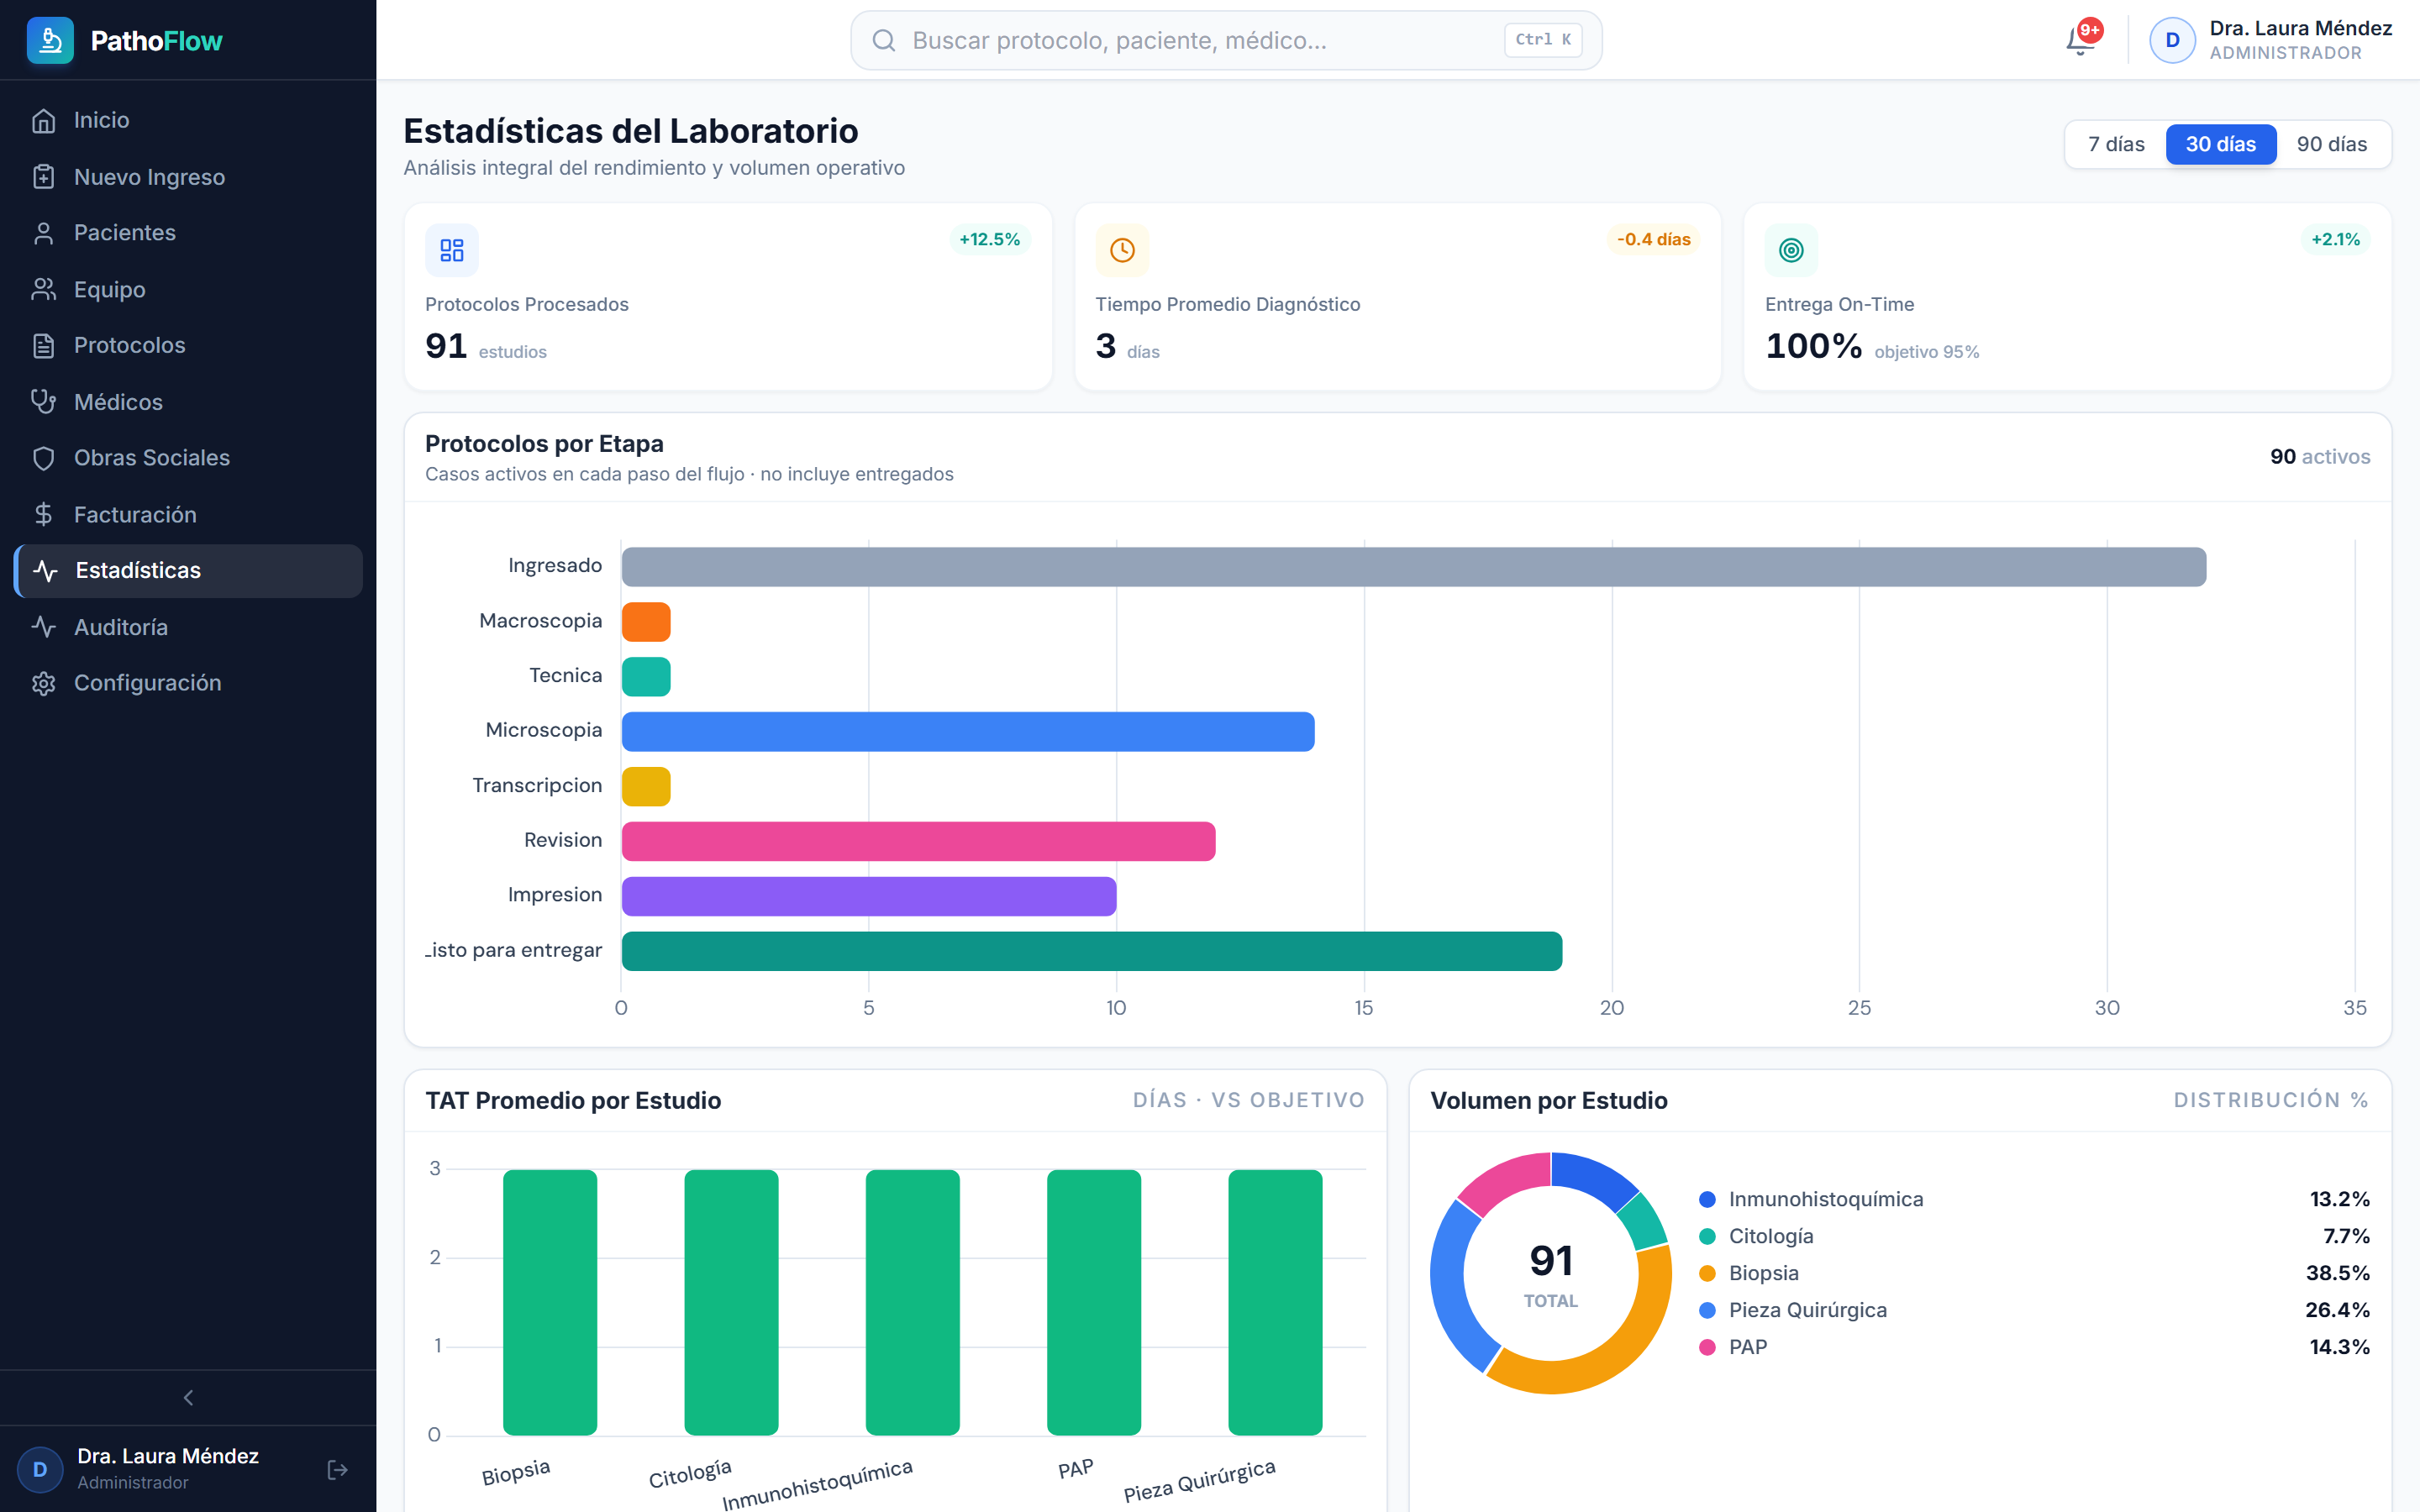Click the Listo para entregar green bar
The width and height of the screenshot is (2420, 1512).
coord(1092,951)
